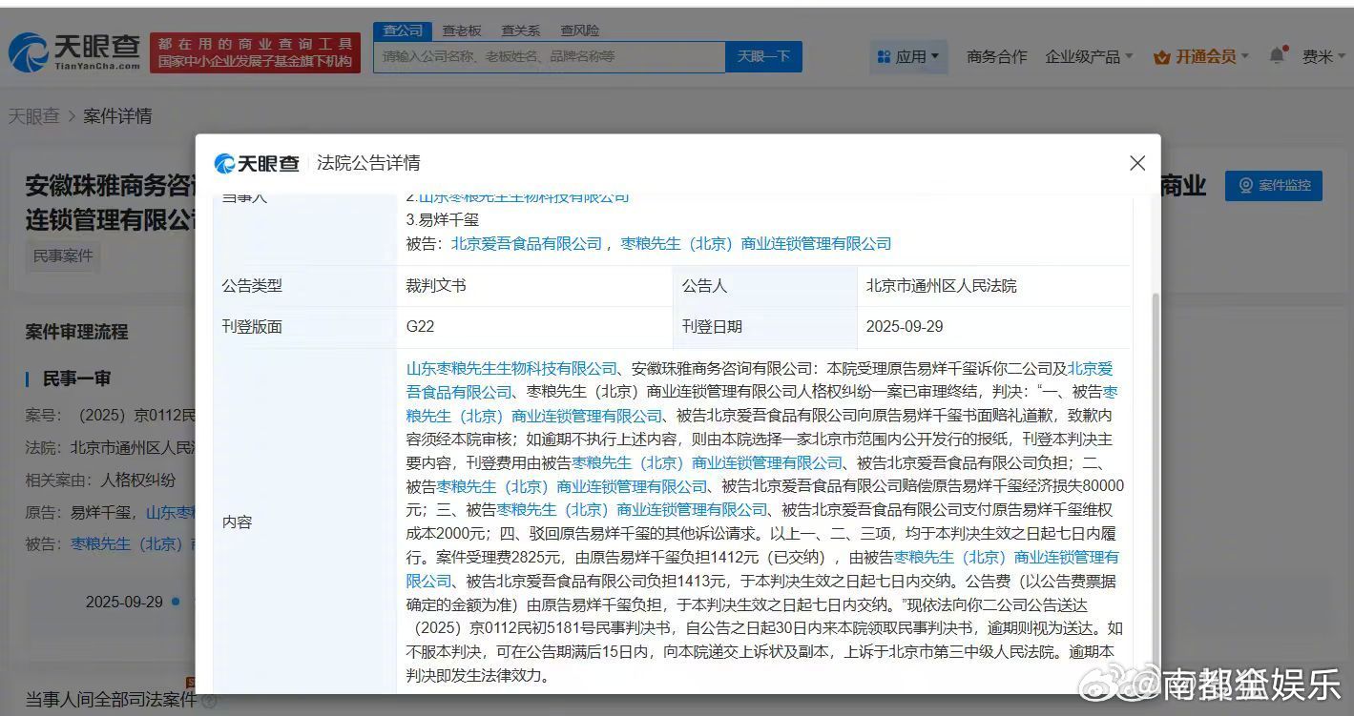The width and height of the screenshot is (1354, 716).
Task: Click the 天眼一下 search button
Action: (x=763, y=56)
